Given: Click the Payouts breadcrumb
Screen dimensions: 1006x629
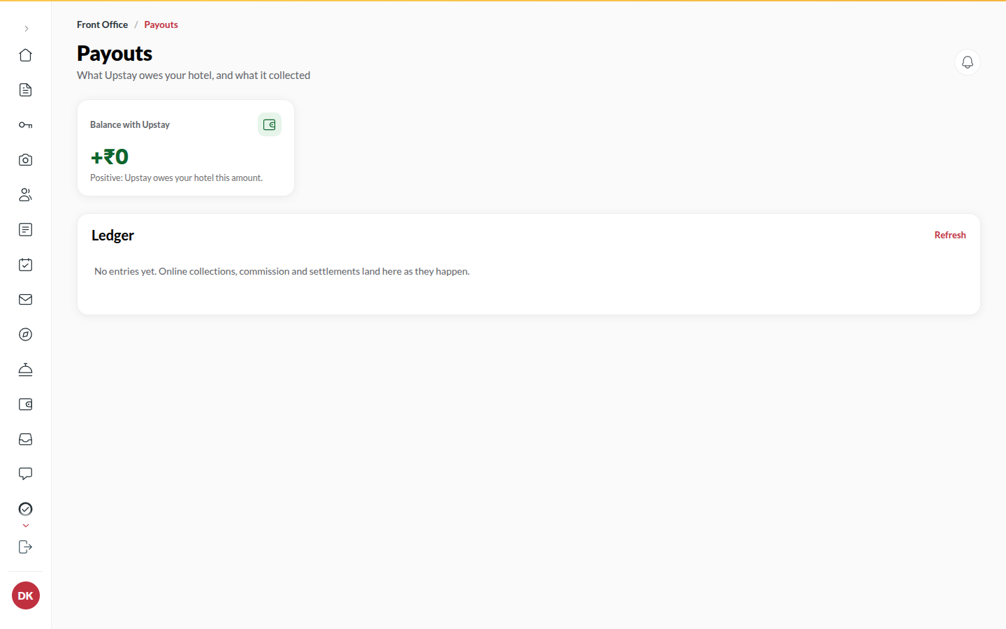Looking at the screenshot, I should point(161,24).
